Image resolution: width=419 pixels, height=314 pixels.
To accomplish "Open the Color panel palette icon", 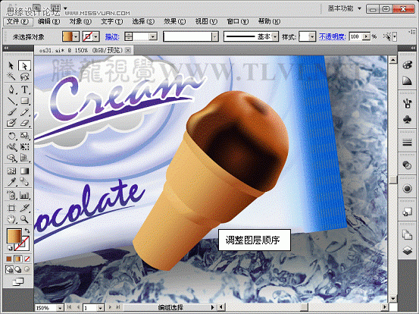I will tap(407, 64).
